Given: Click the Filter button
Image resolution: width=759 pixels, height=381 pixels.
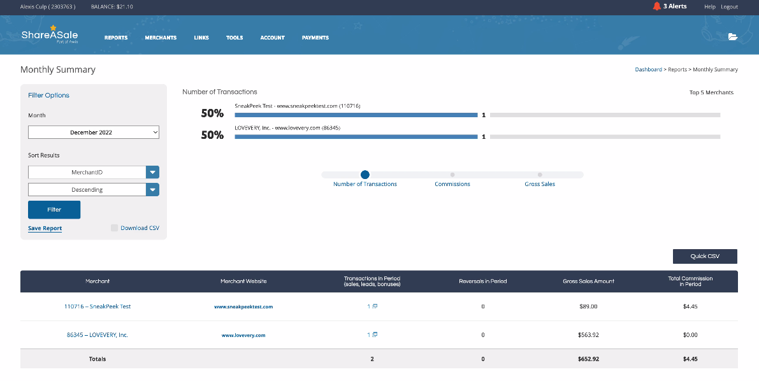Looking at the screenshot, I should tap(54, 210).
